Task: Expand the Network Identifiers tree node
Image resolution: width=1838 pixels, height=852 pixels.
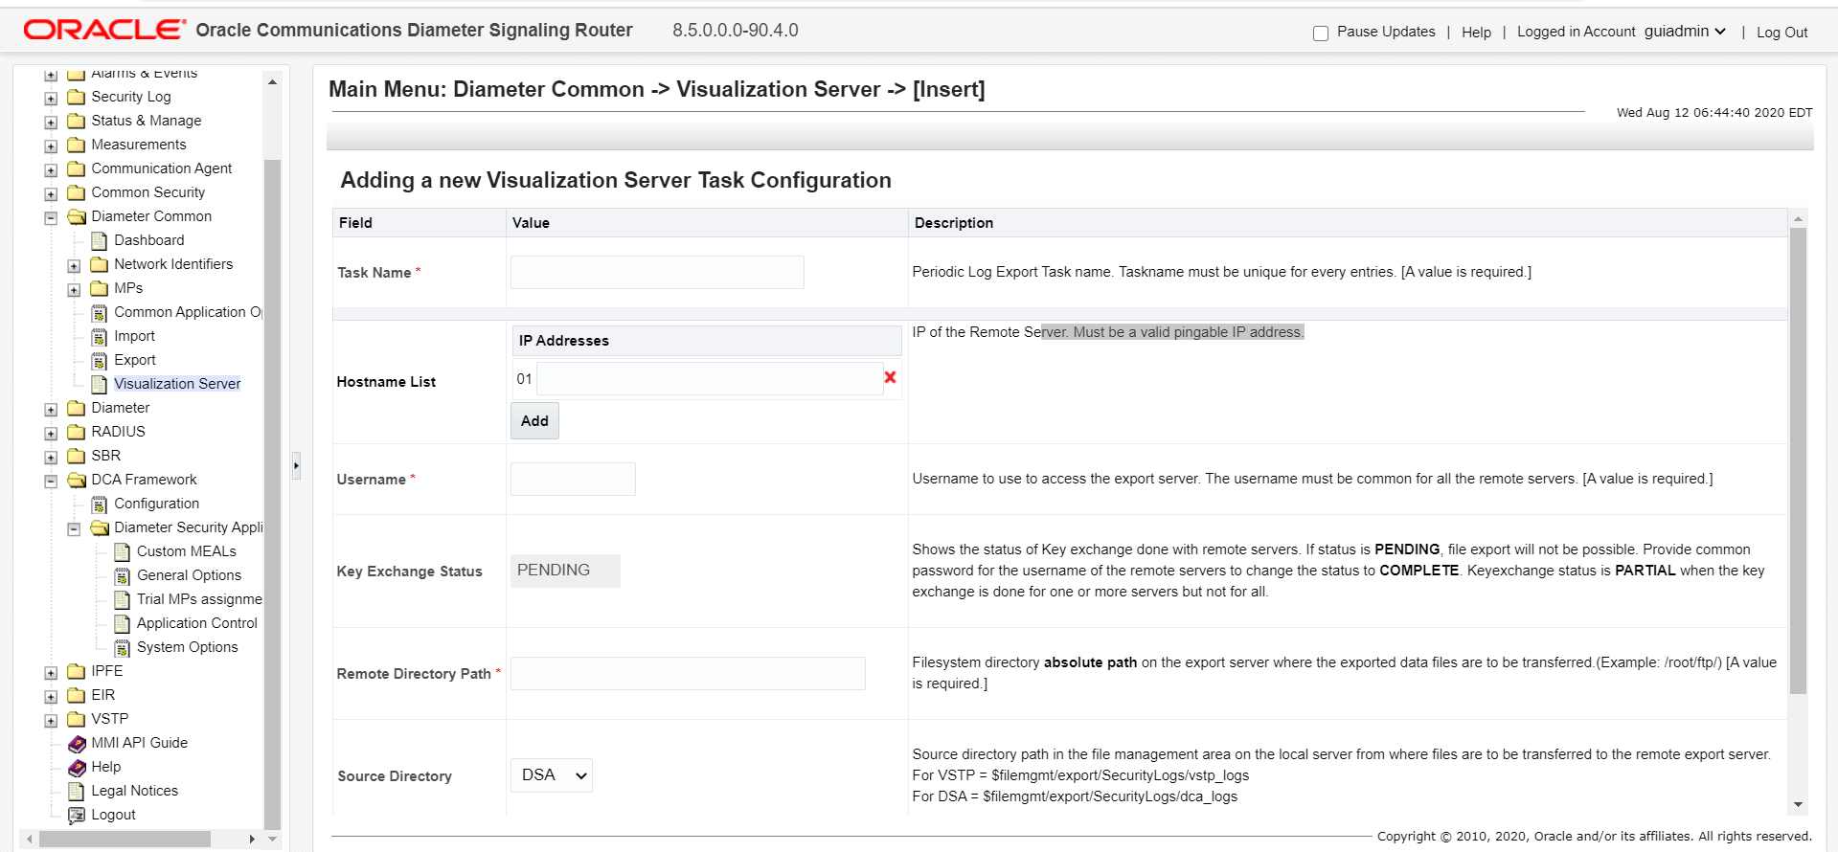Action: click(74, 265)
